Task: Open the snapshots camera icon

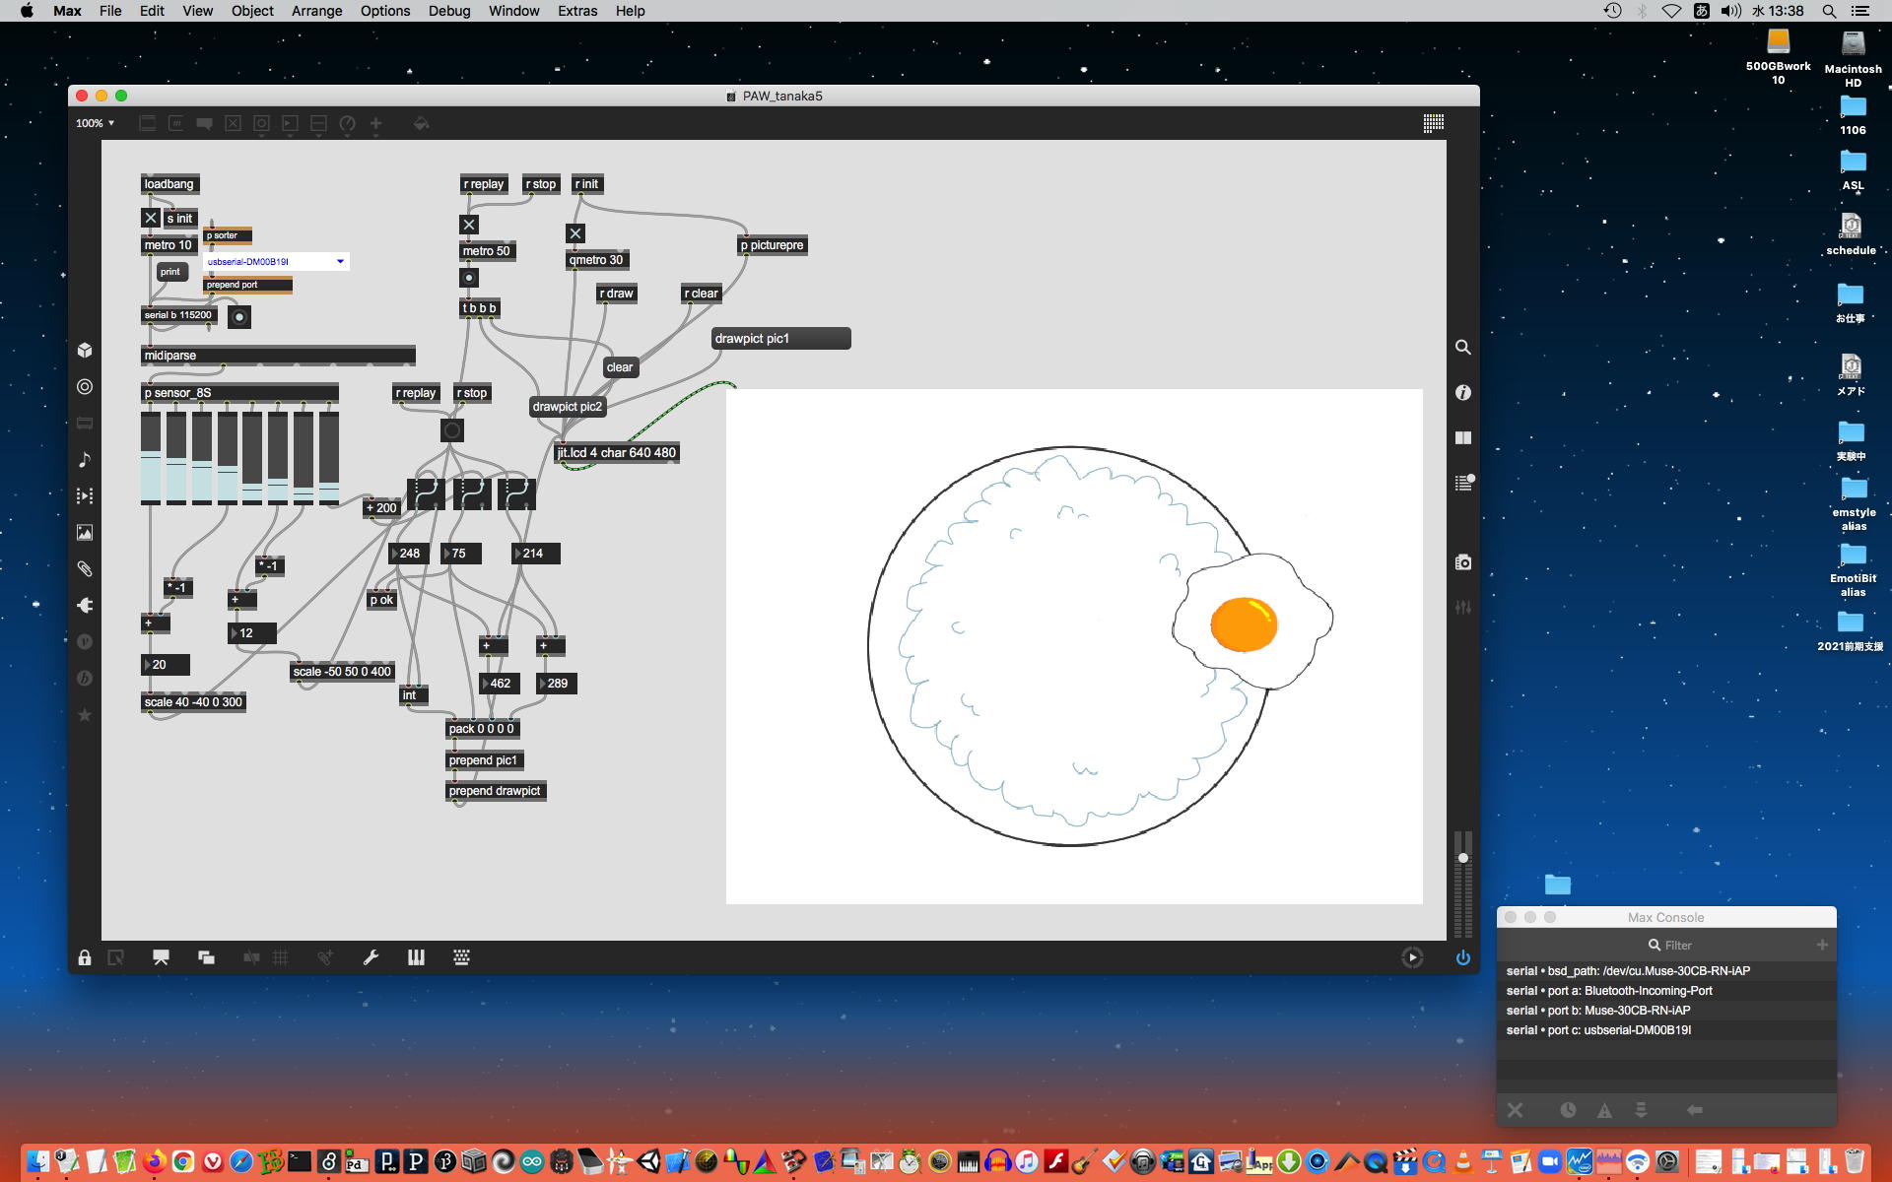Action: point(1463,562)
